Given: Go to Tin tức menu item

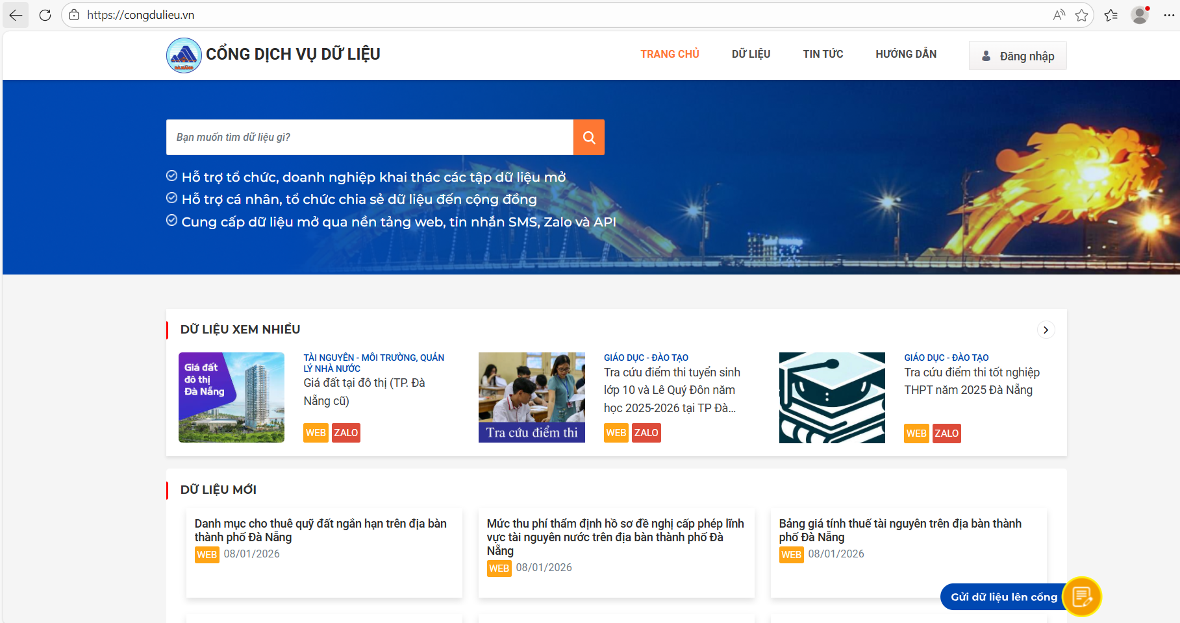Looking at the screenshot, I should tap(823, 54).
